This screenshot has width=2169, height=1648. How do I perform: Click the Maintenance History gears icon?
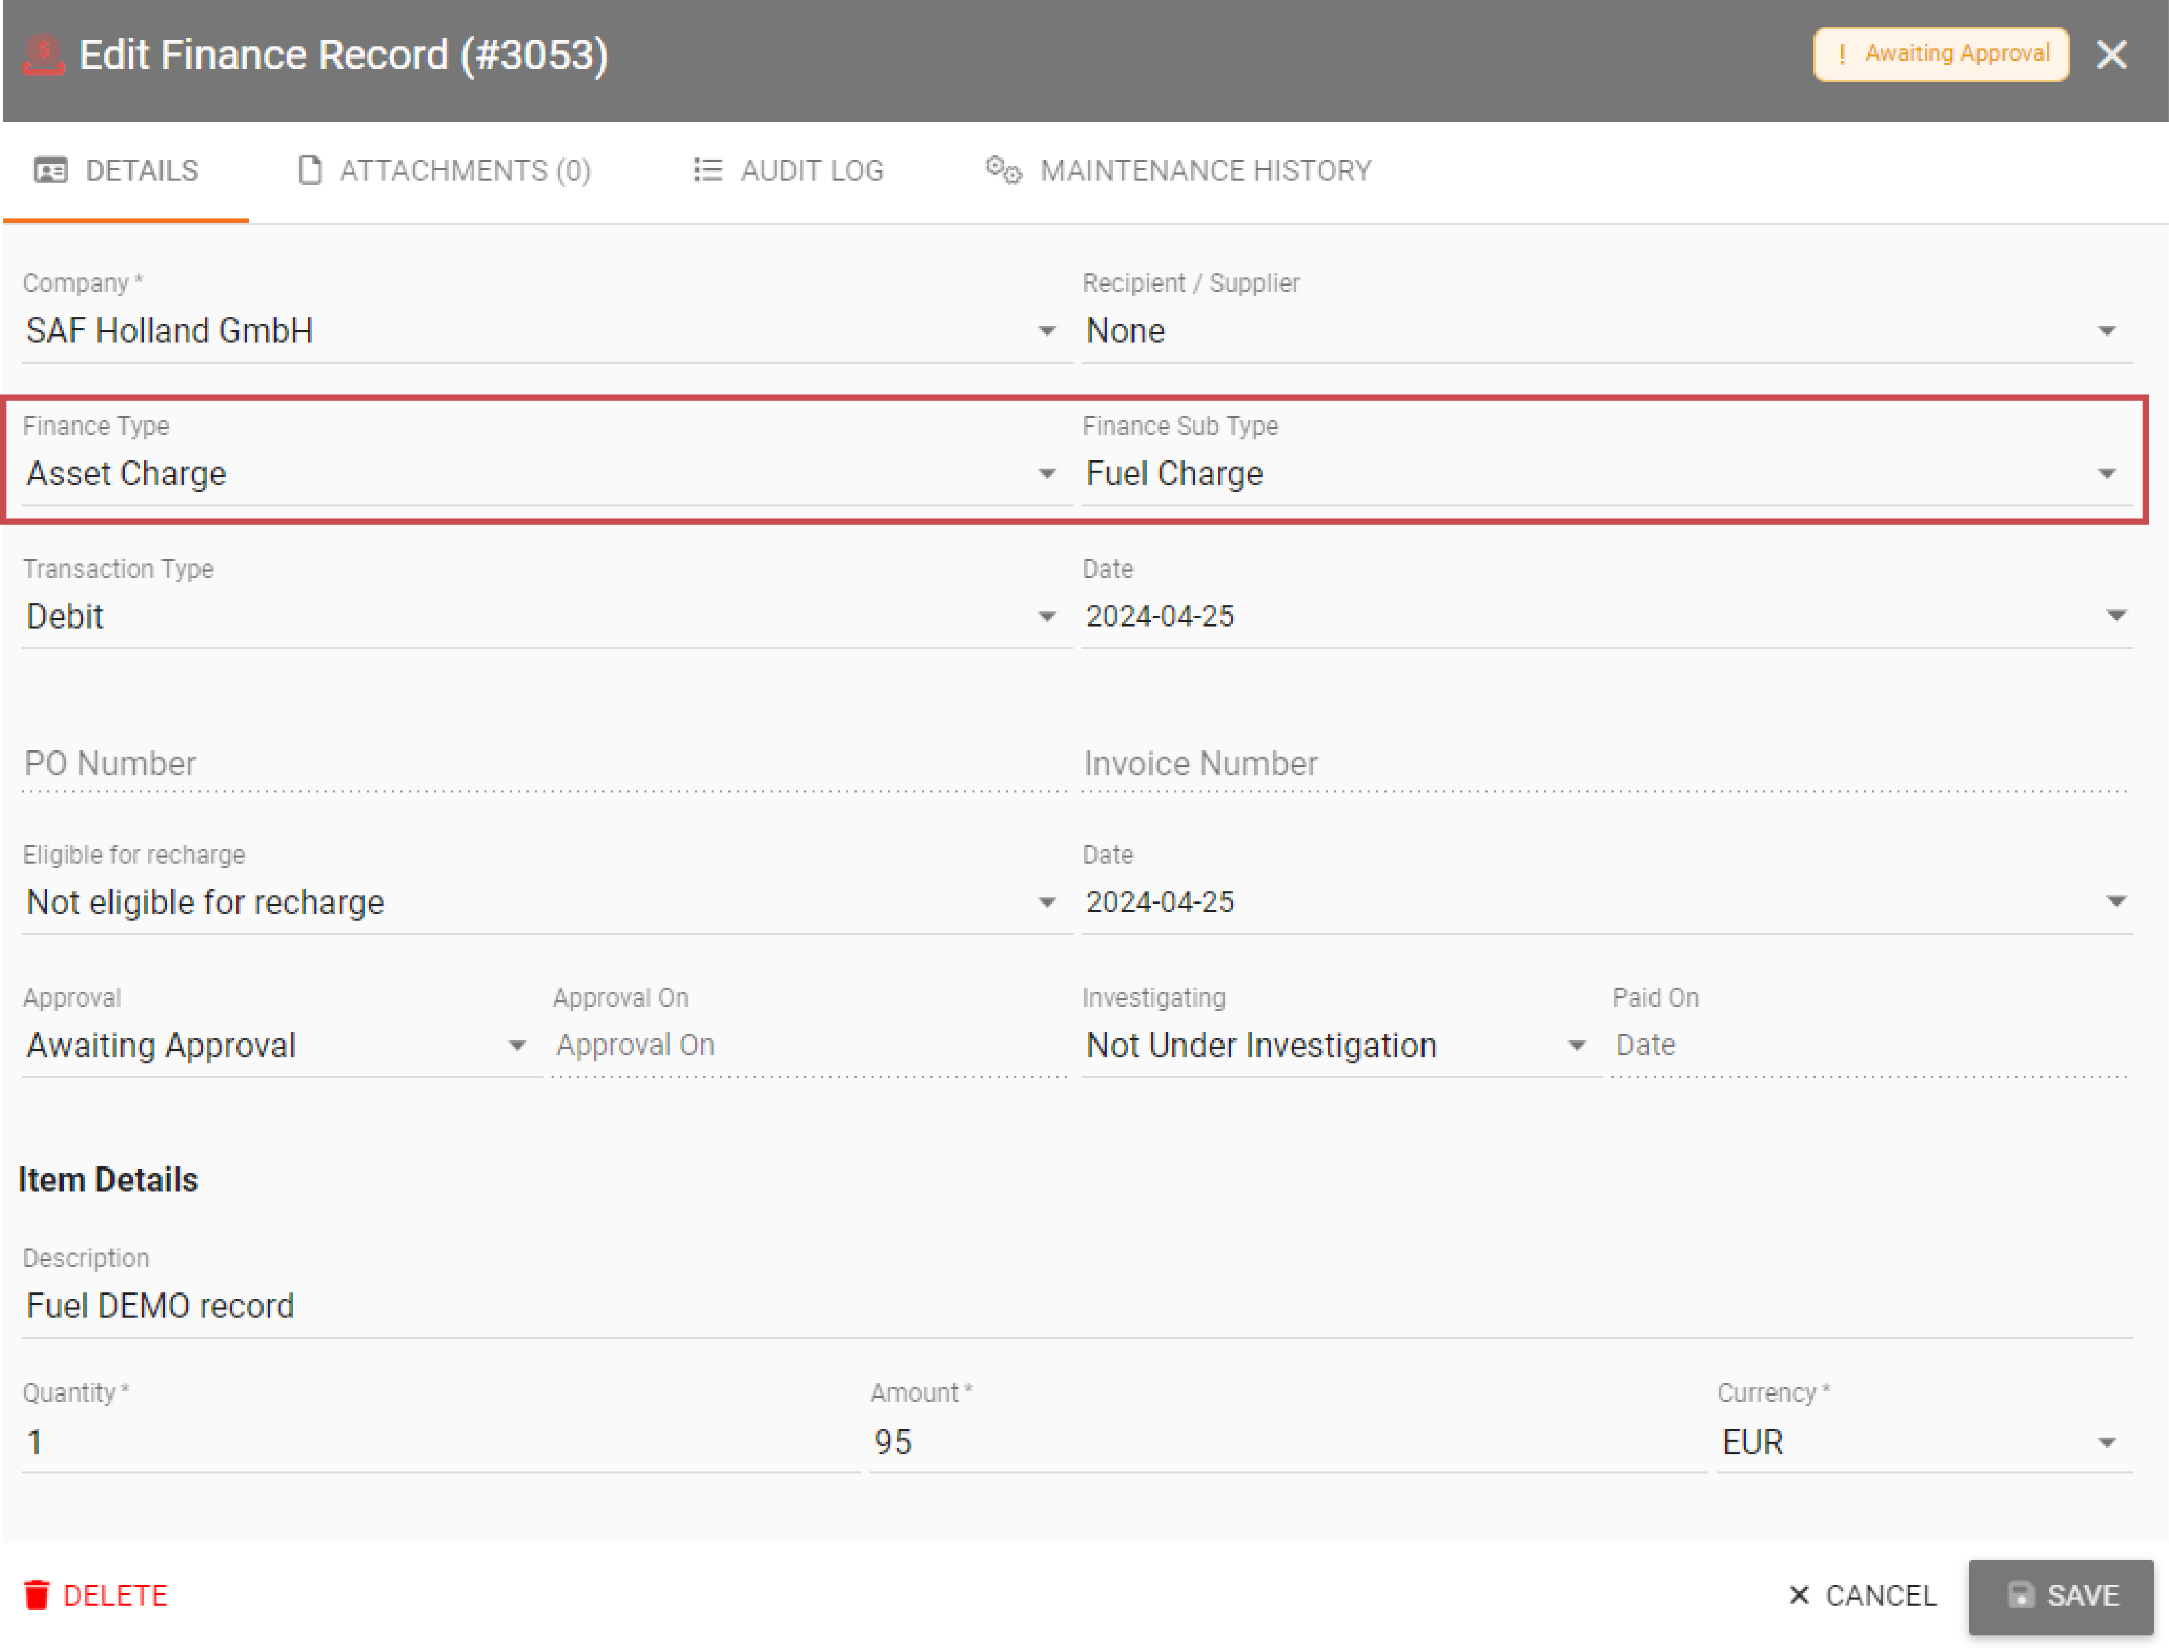tap(1003, 171)
